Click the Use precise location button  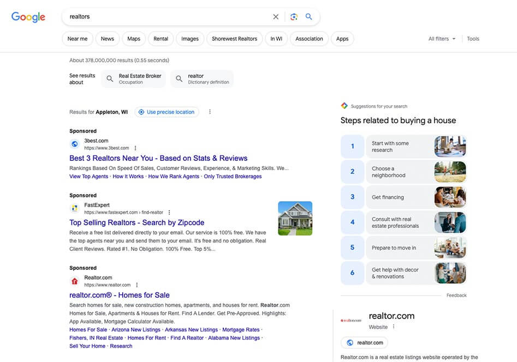point(167,112)
